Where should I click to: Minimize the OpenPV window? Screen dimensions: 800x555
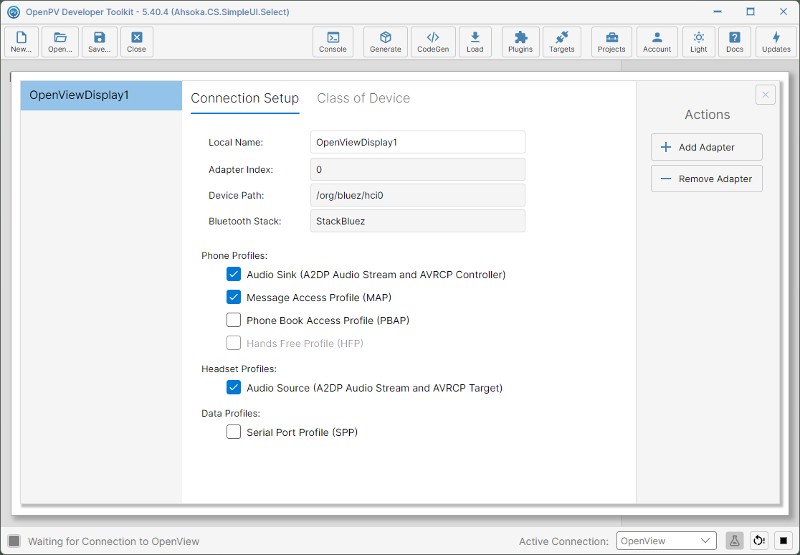click(718, 11)
